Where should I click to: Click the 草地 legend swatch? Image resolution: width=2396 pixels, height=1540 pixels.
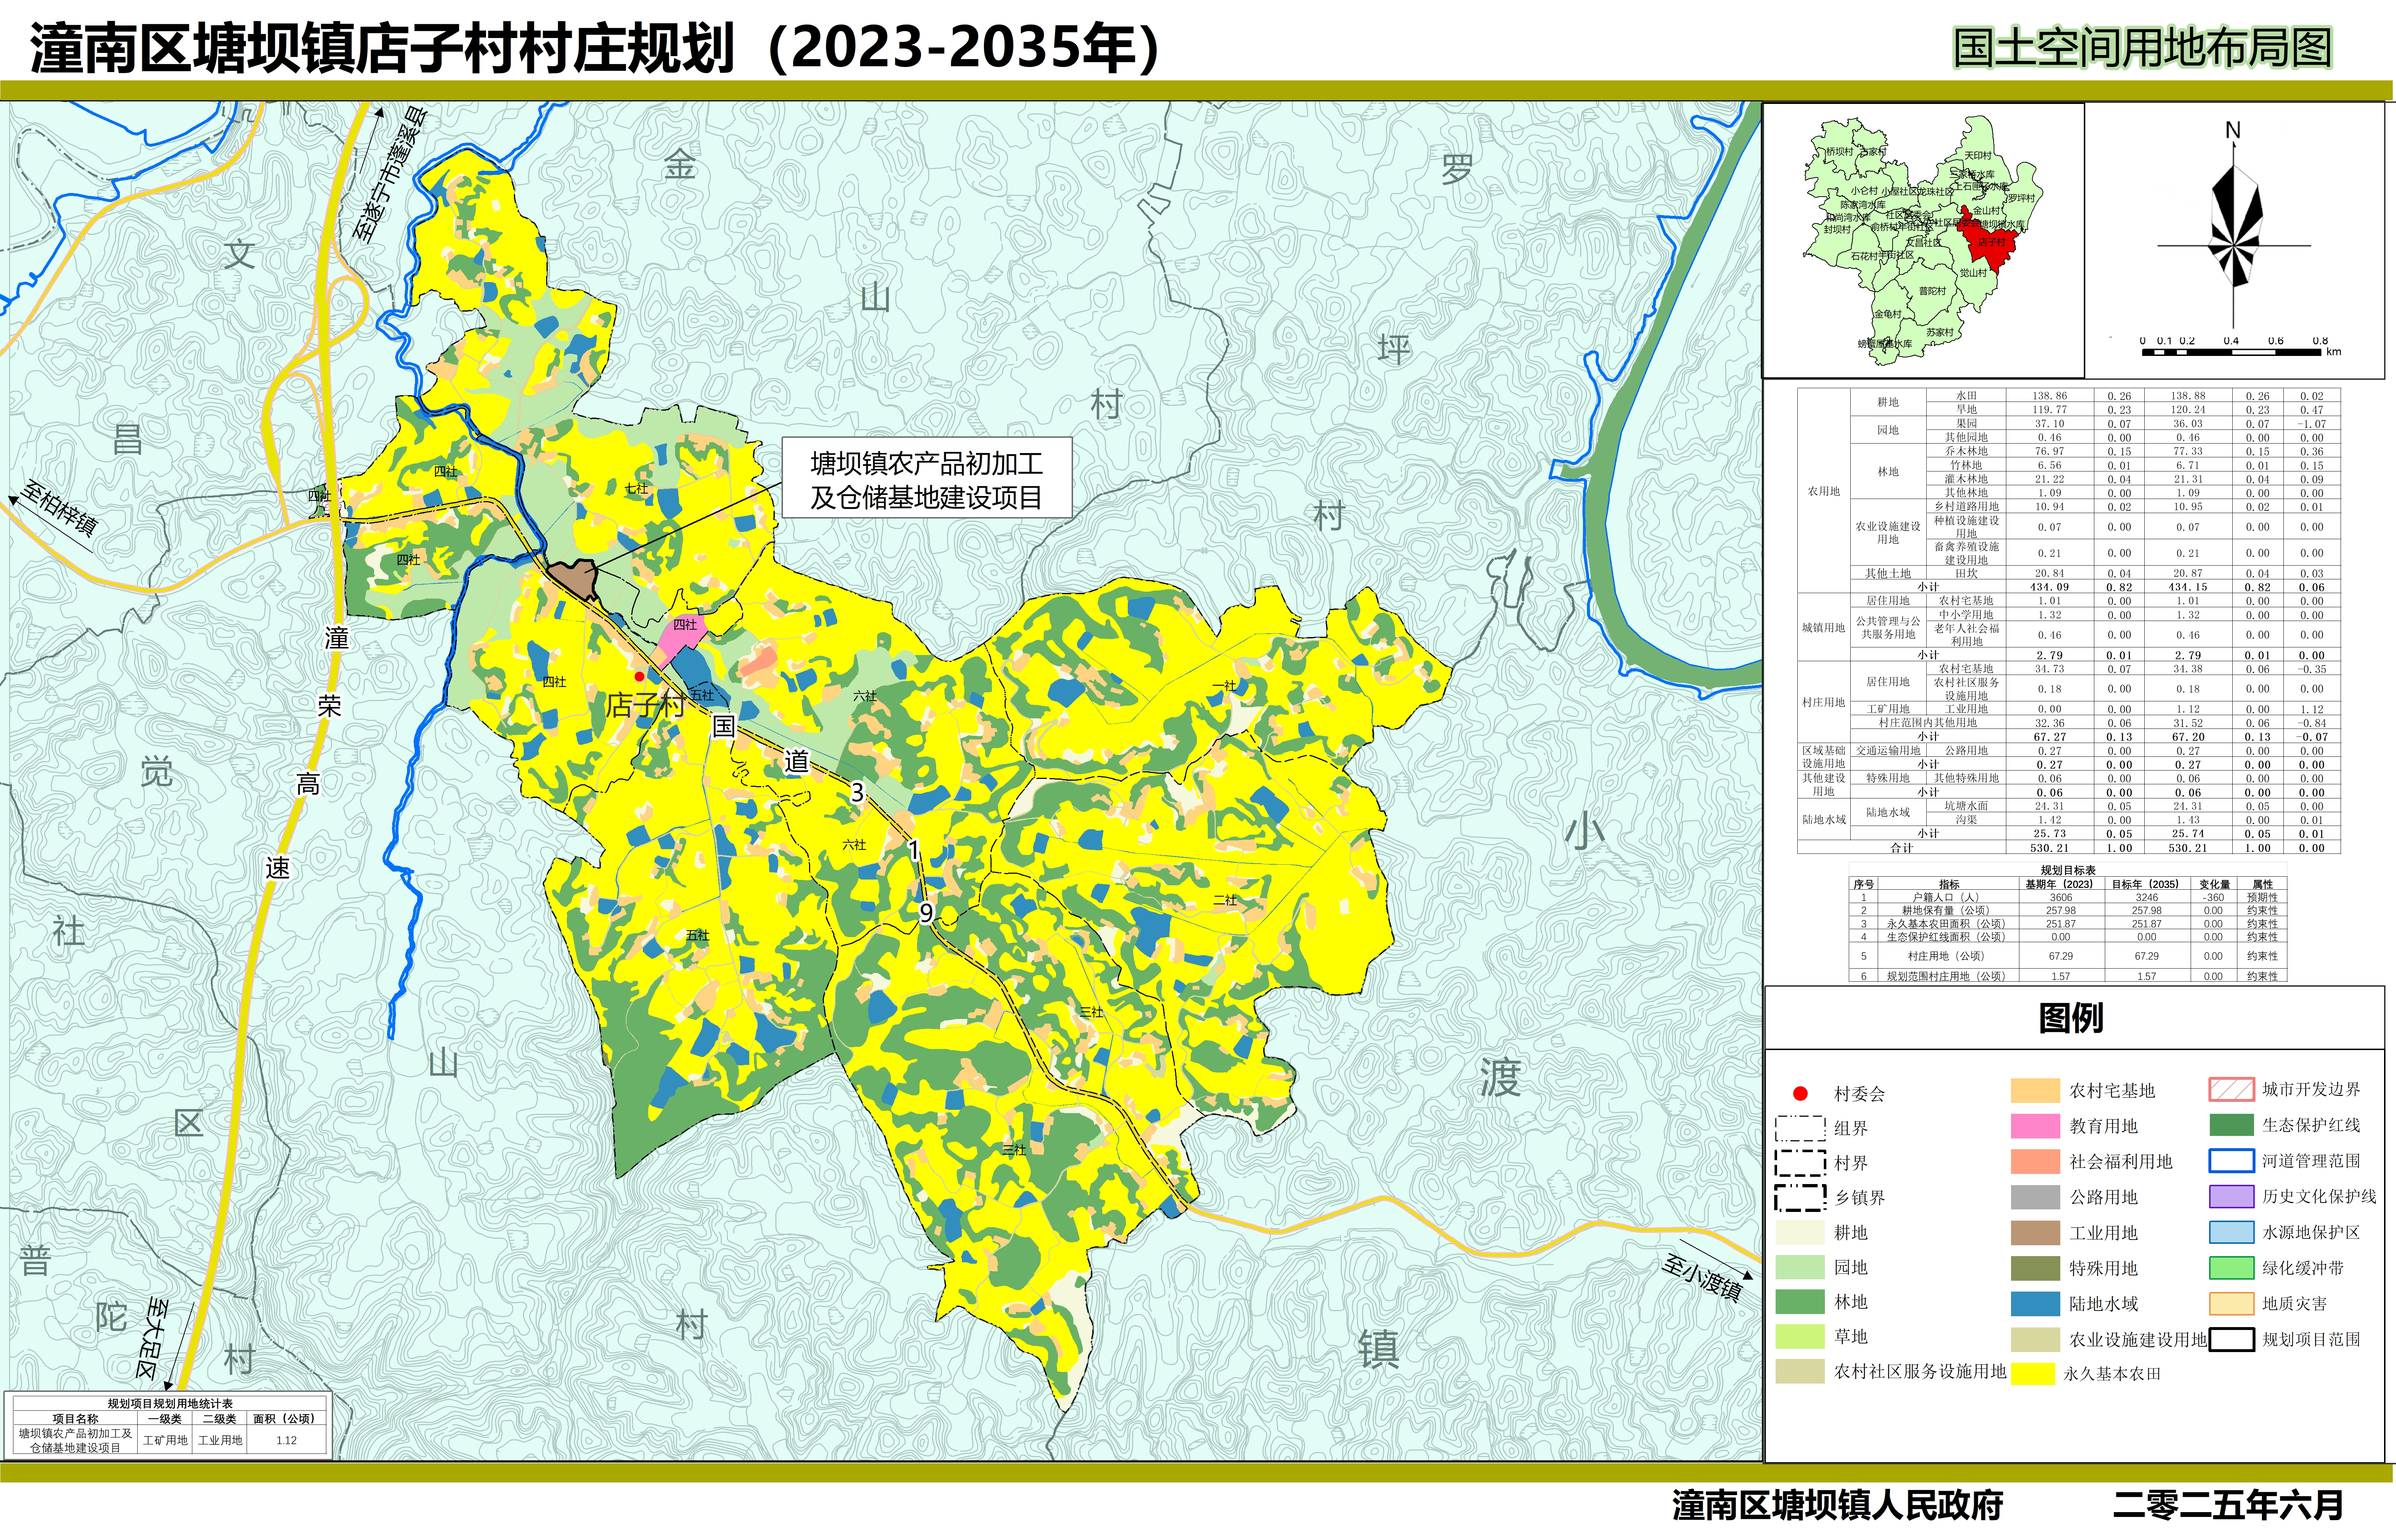[x=1801, y=1336]
